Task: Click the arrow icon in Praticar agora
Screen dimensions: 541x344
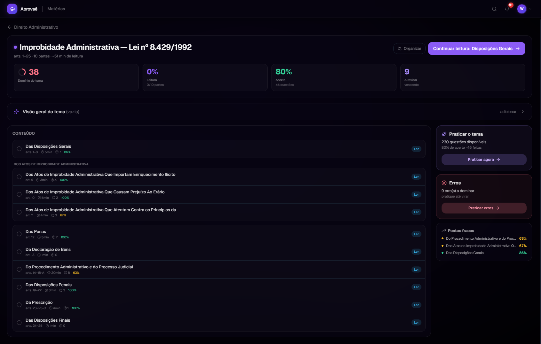Action: click(498, 160)
